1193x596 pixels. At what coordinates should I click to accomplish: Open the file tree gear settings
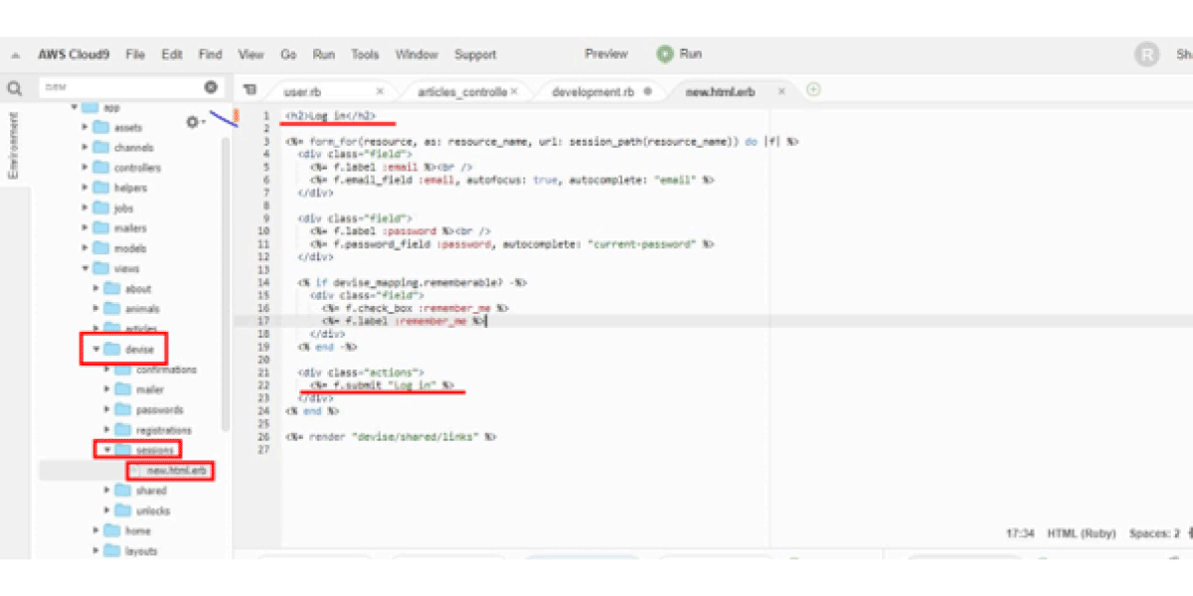pos(194,122)
